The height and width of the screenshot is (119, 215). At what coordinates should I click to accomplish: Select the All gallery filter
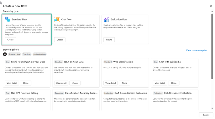5,54
